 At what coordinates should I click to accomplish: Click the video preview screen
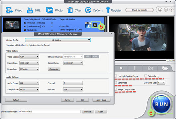pyautogui.click(x=141, y=38)
